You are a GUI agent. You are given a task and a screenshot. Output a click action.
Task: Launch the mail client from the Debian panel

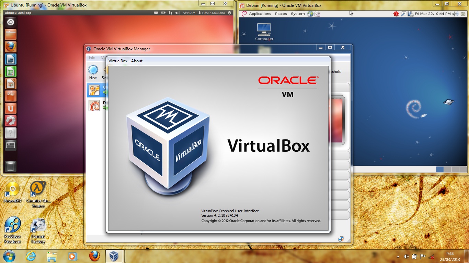pyautogui.click(x=317, y=14)
